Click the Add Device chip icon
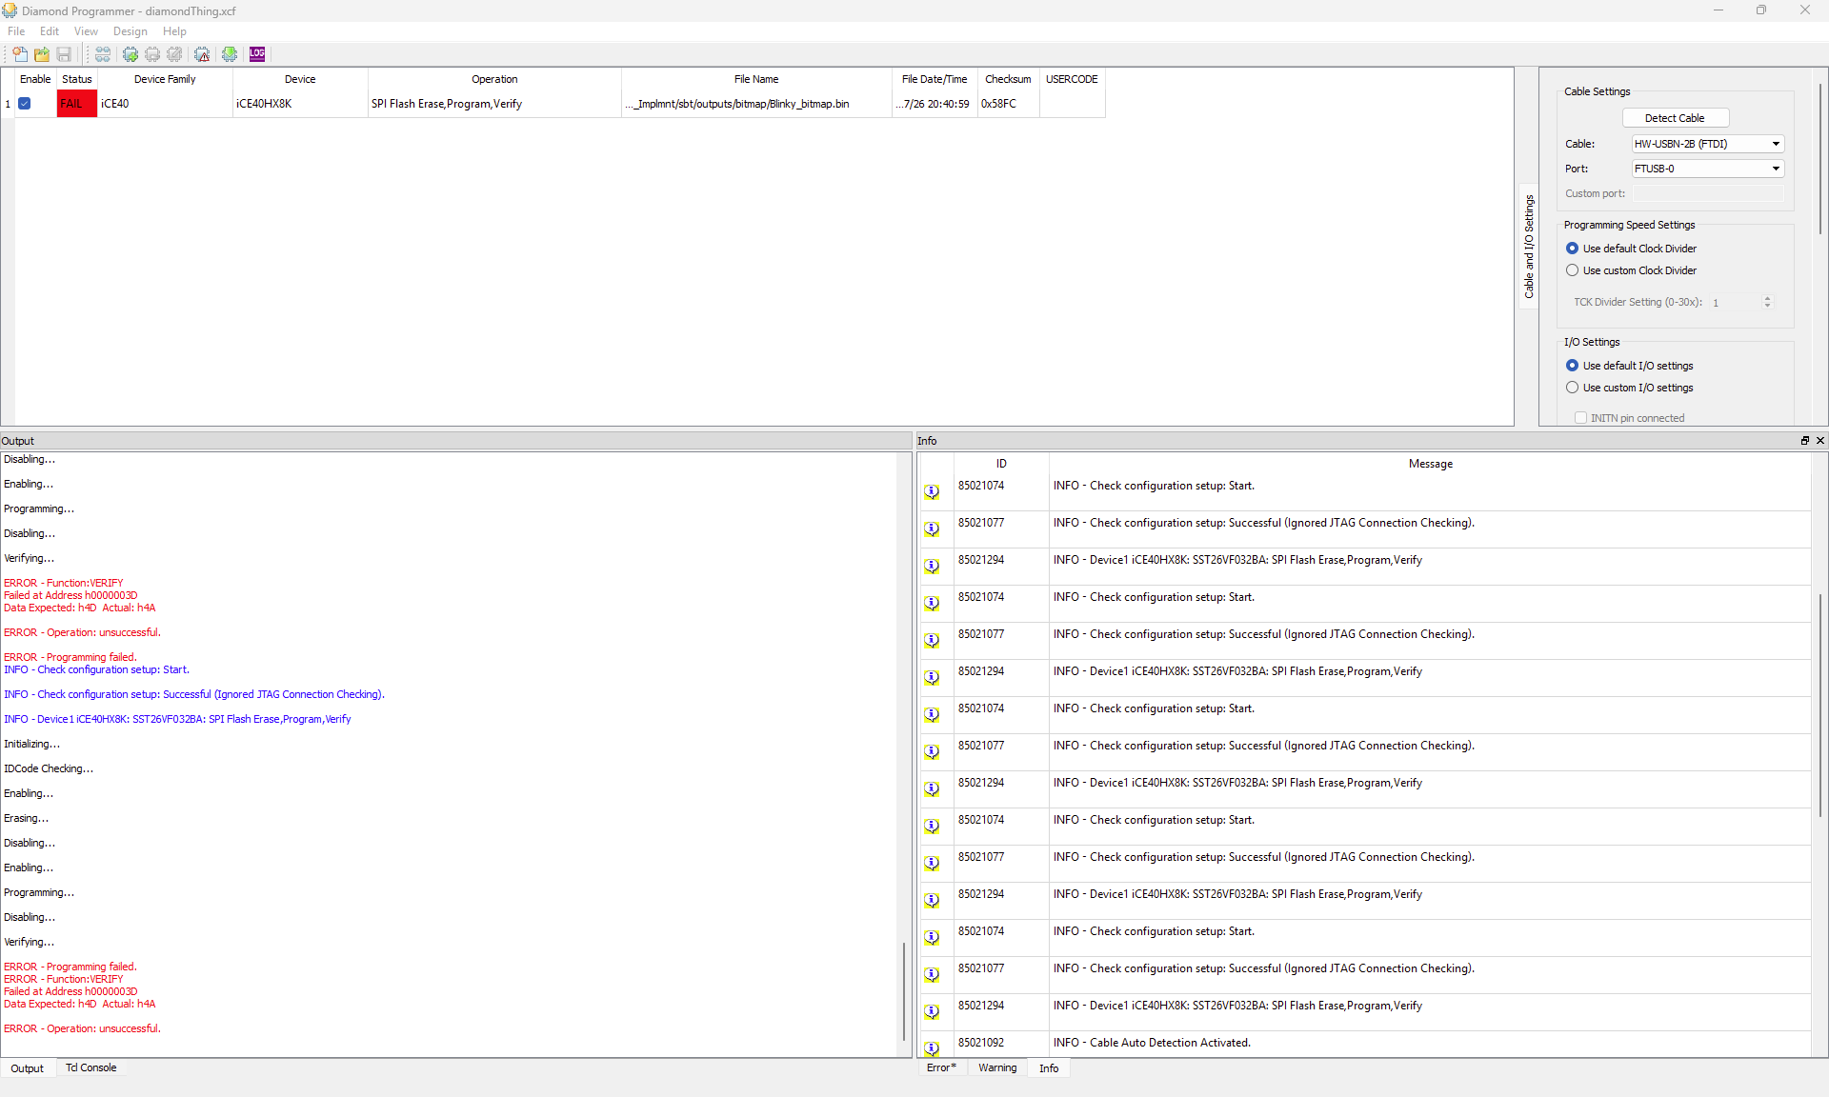The image size is (1829, 1097). point(131,54)
